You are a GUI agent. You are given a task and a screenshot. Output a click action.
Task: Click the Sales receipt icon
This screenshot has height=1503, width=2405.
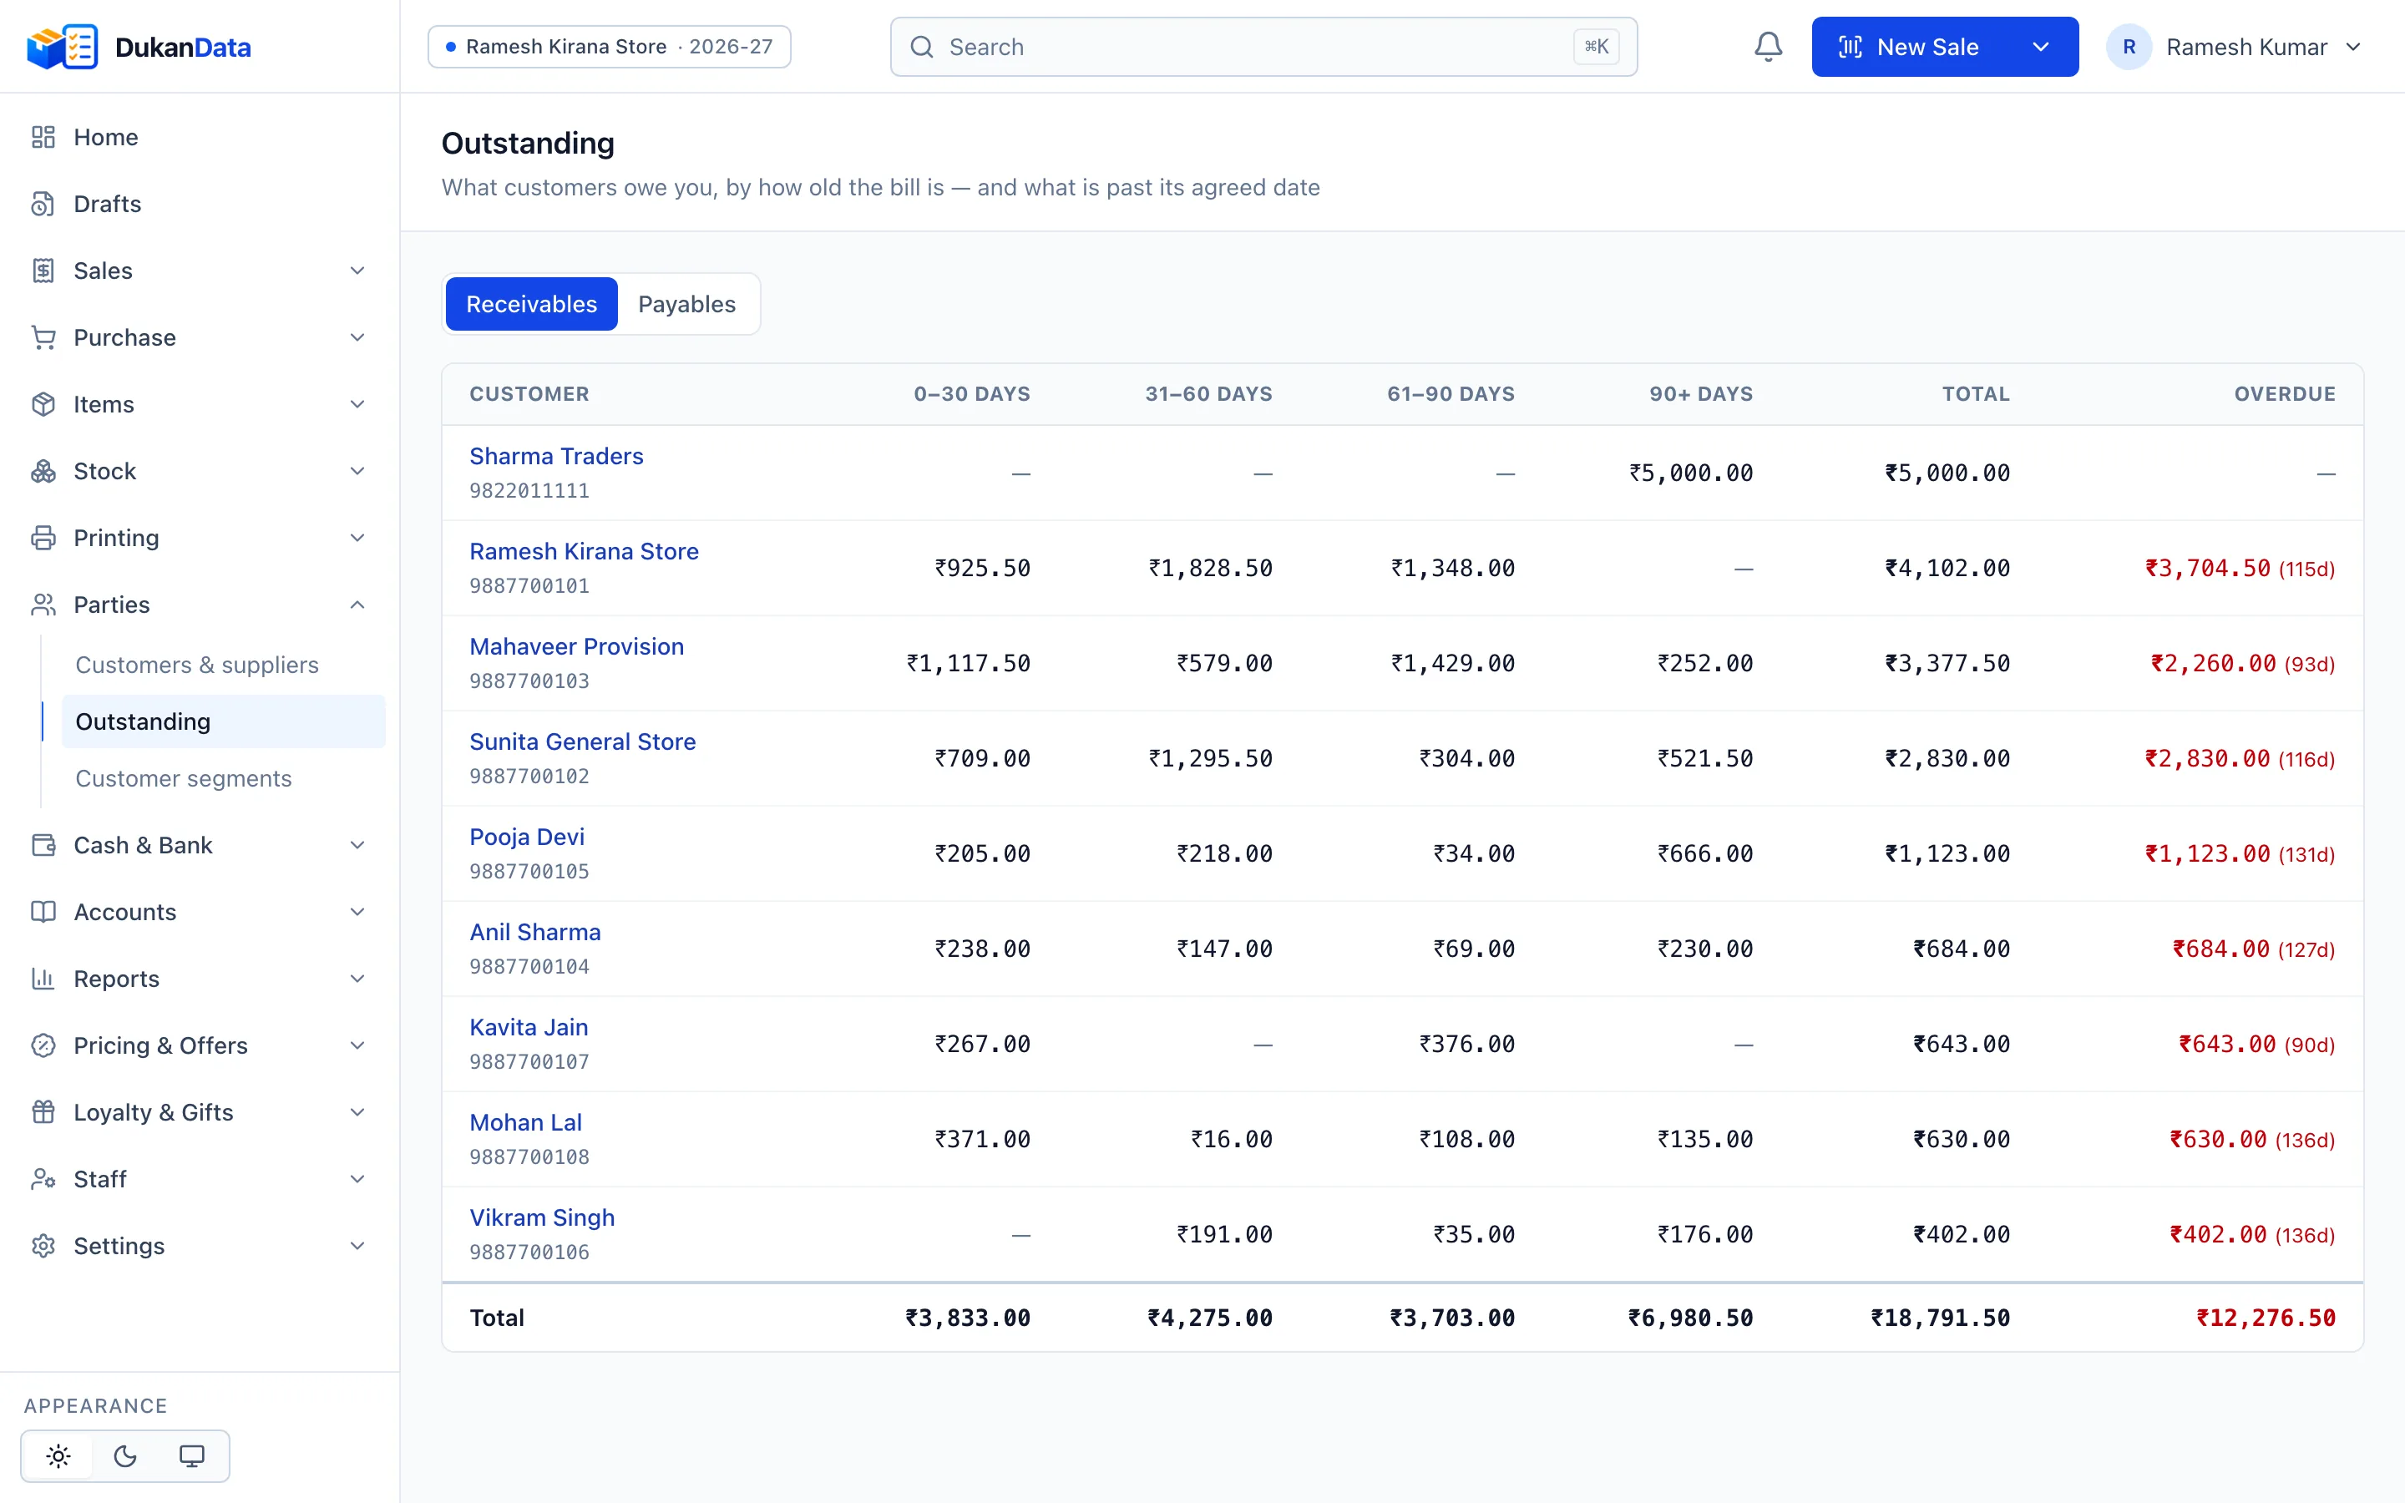click(x=43, y=271)
